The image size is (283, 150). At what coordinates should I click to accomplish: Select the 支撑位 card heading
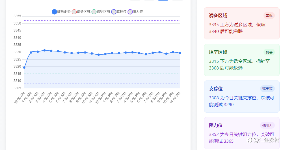216,89
